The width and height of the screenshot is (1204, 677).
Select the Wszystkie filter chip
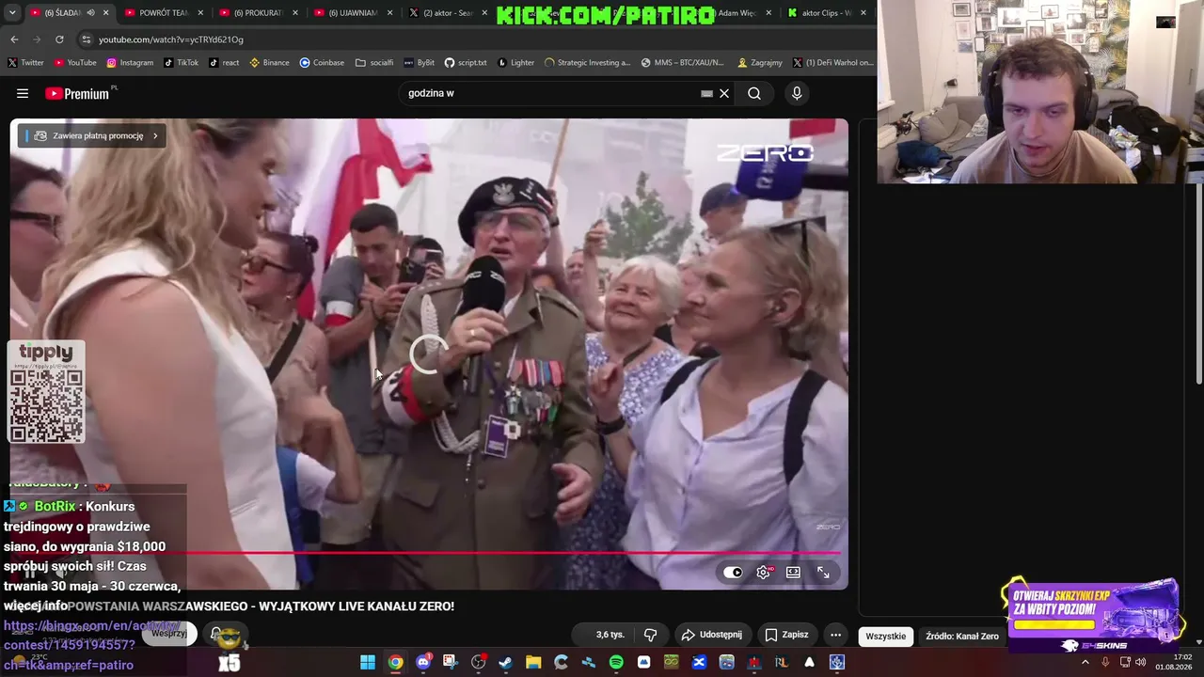pyautogui.click(x=886, y=637)
